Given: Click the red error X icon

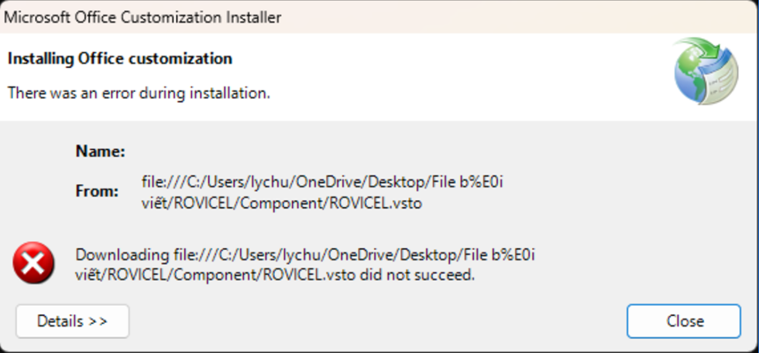Looking at the screenshot, I should (x=33, y=263).
